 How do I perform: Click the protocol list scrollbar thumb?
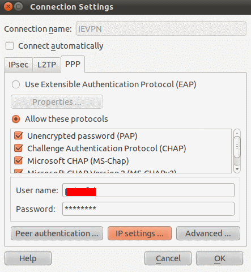click(x=237, y=147)
